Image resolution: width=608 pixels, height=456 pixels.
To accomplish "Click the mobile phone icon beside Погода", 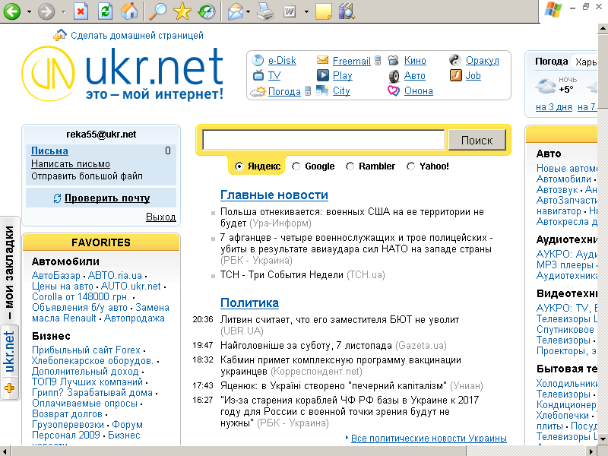I will coord(308,91).
